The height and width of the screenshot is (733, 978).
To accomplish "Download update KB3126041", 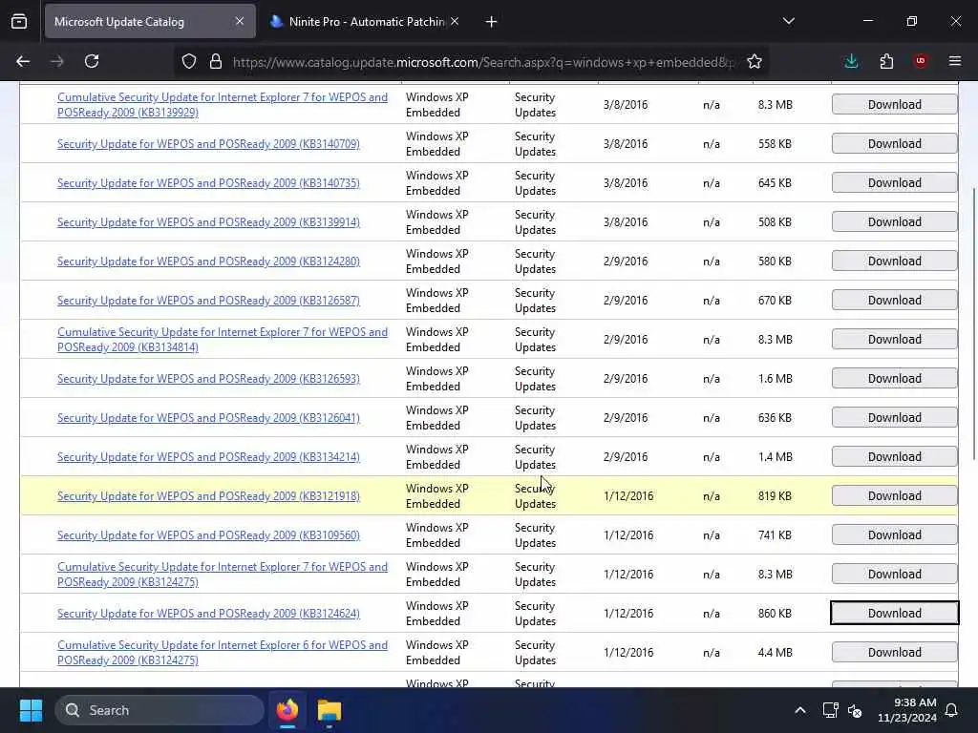I will click(x=894, y=418).
